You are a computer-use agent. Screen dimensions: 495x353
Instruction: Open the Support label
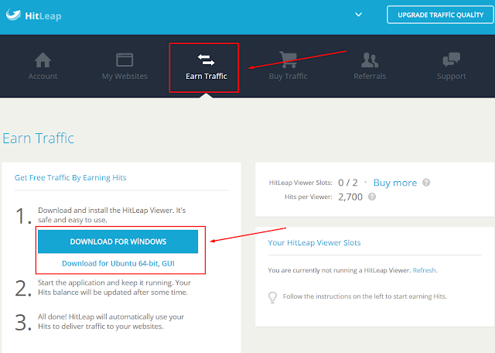(452, 76)
